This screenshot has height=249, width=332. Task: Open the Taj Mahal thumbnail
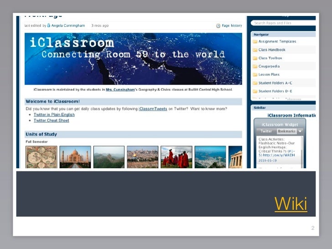point(75,157)
